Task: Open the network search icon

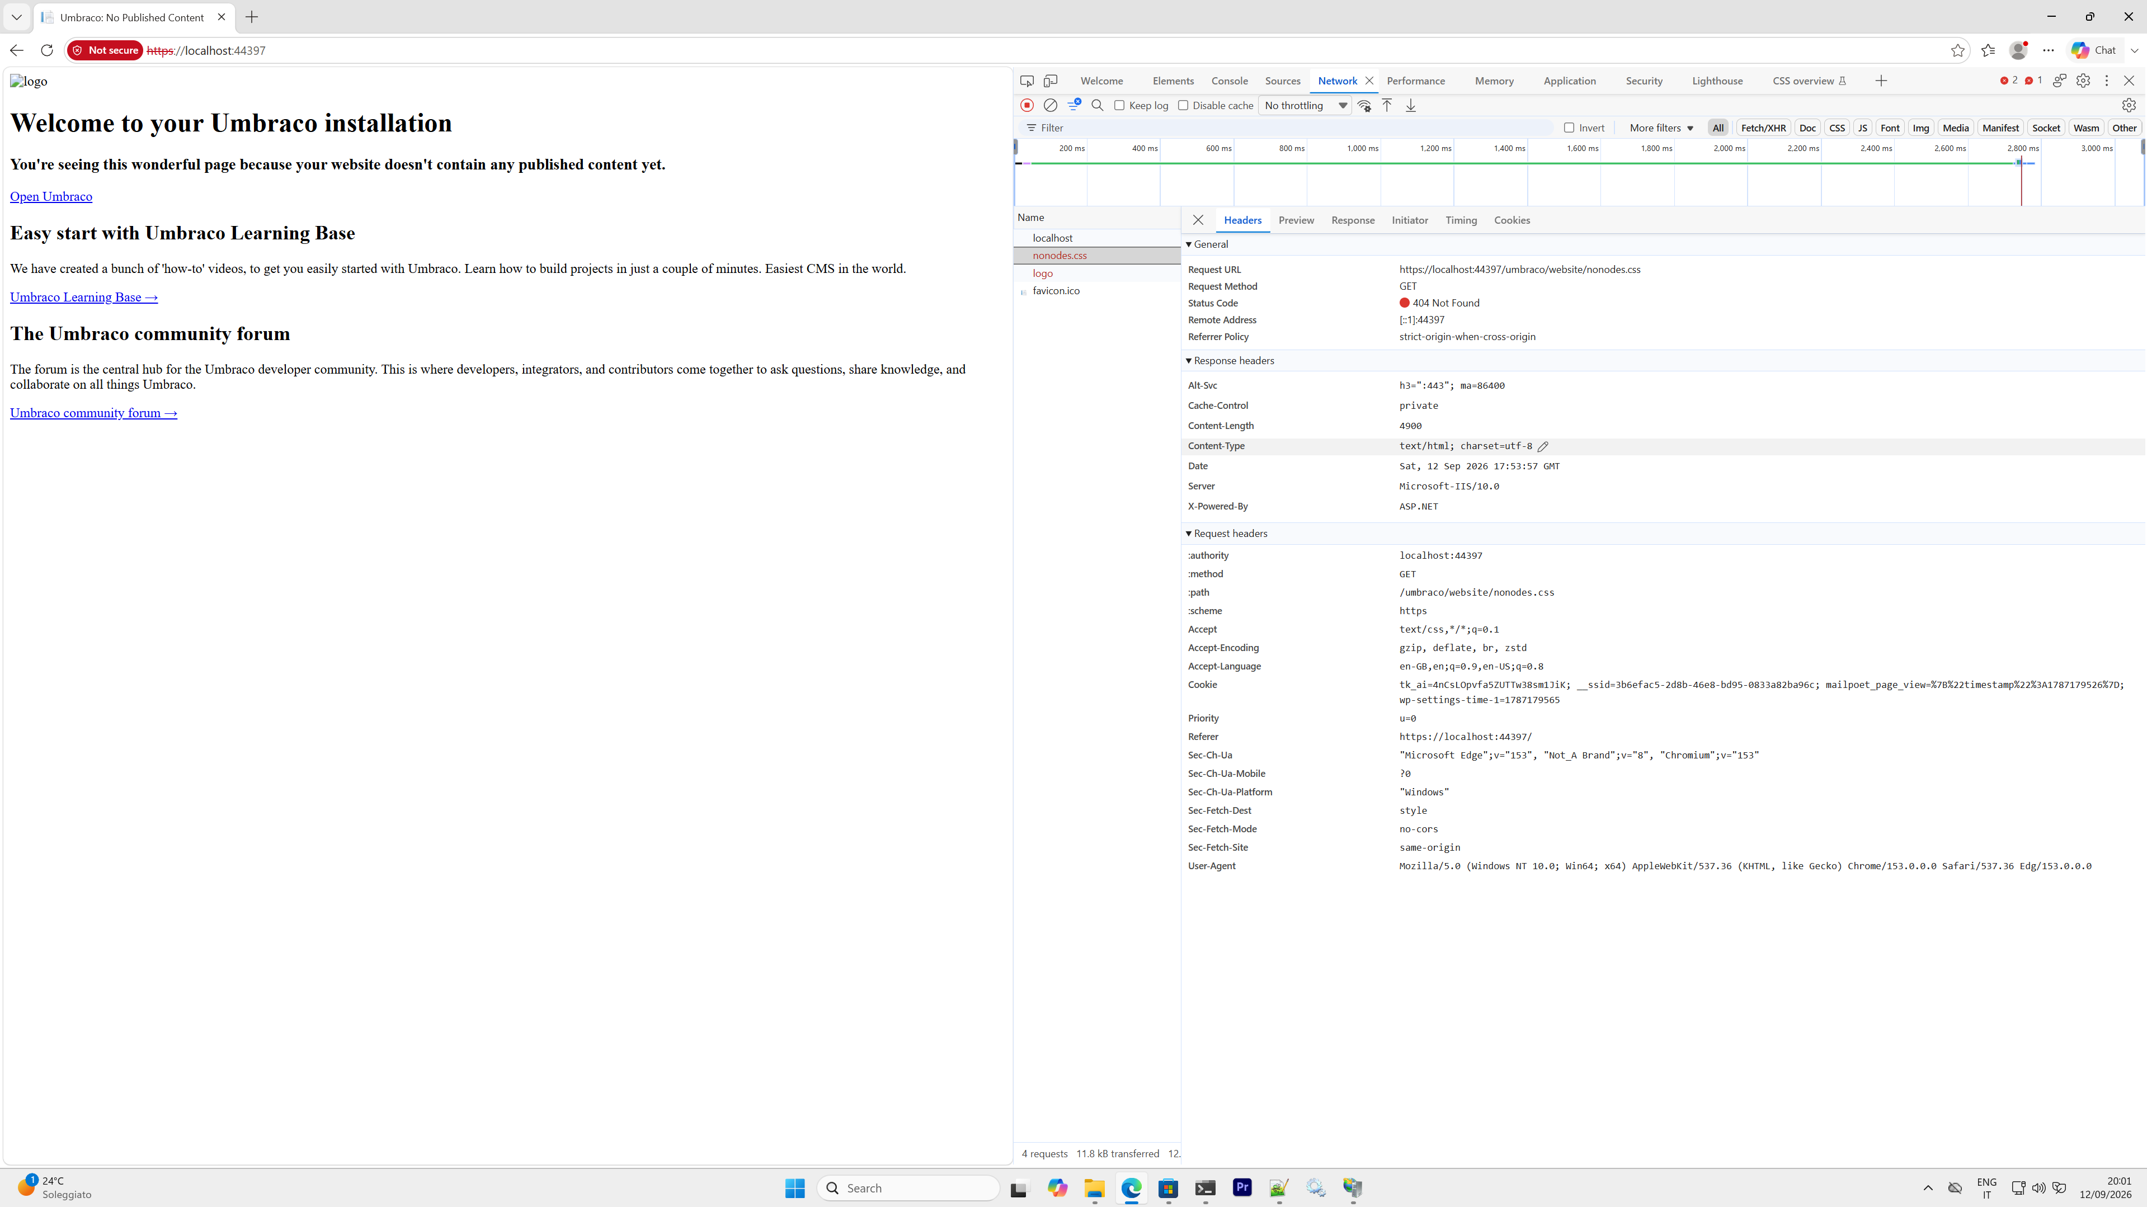Action: [x=1097, y=105]
